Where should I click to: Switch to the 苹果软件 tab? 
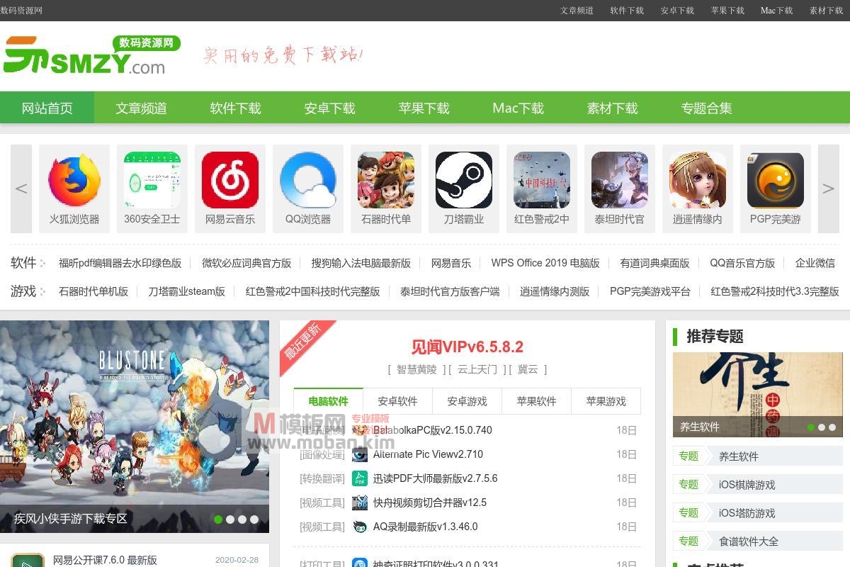point(536,401)
